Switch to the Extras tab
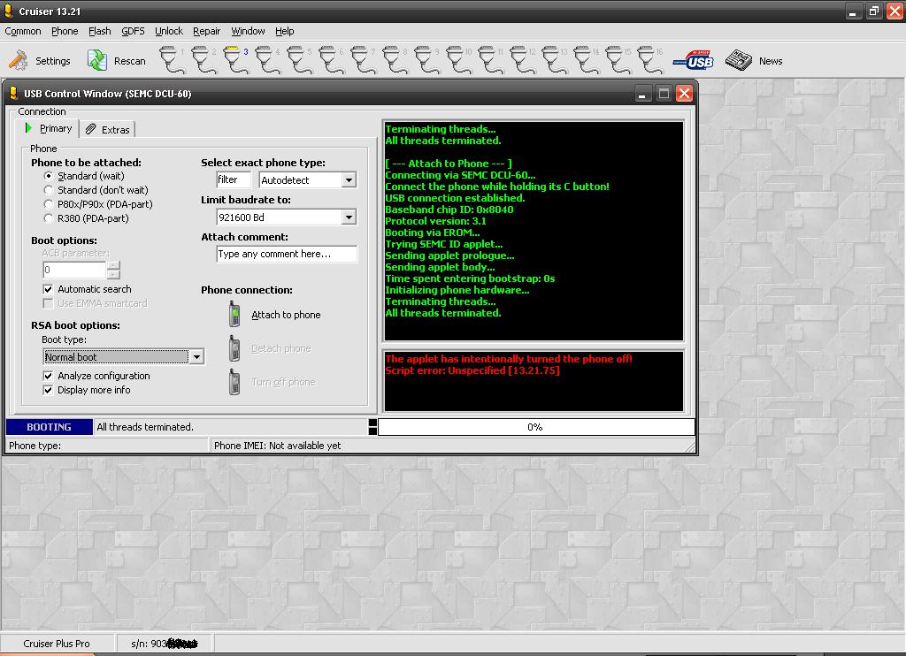The width and height of the screenshot is (906, 656). point(107,129)
